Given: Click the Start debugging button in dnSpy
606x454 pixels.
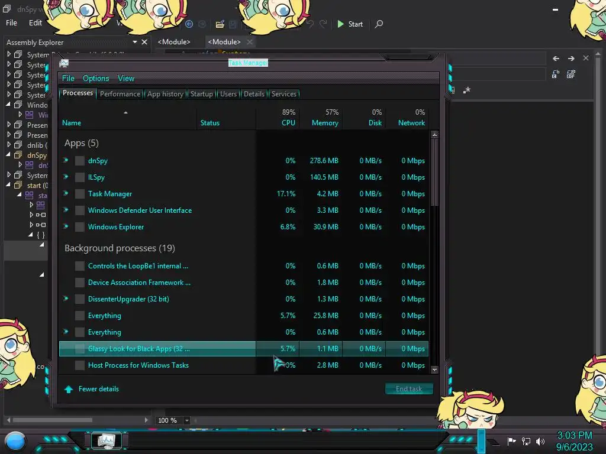Looking at the screenshot, I should tap(350, 24).
